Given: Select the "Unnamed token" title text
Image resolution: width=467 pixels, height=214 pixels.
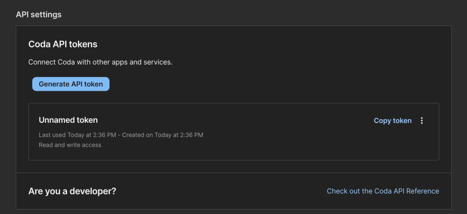Looking at the screenshot, I should click(68, 120).
